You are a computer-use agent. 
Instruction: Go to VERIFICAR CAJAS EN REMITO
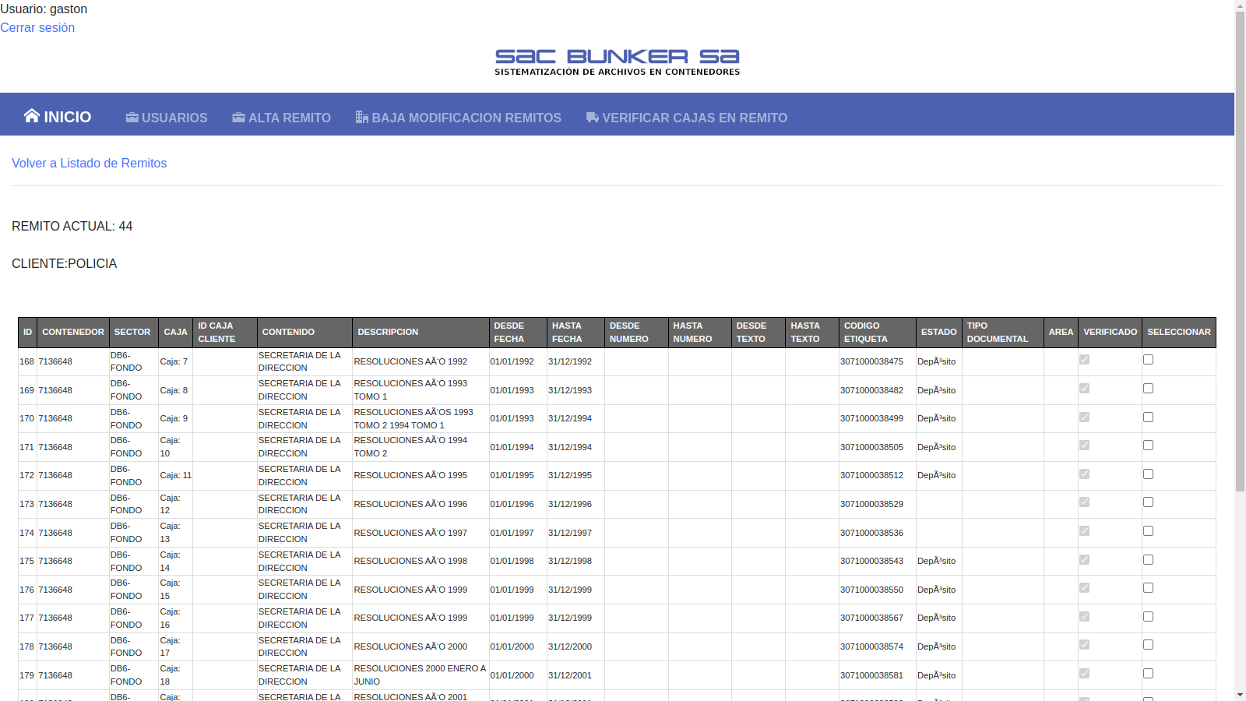pyautogui.click(x=694, y=118)
